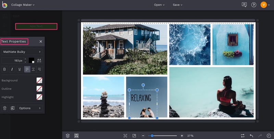Click the collage layout grid icon

[76, 136]
